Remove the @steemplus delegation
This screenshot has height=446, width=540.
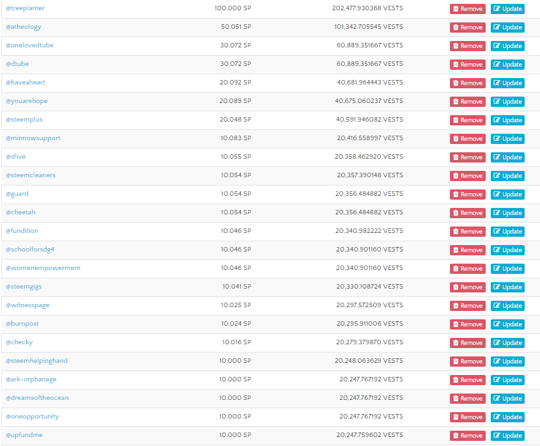[x=468, y=120]
